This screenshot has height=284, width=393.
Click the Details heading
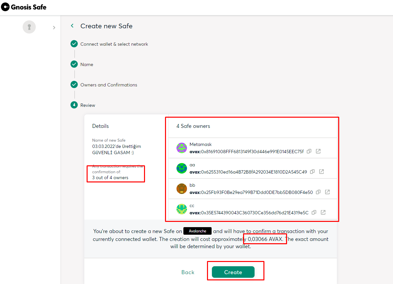click(100, 126)
